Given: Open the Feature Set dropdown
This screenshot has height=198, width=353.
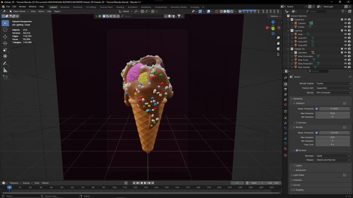Looking at the screenshot, I should 333,88.
